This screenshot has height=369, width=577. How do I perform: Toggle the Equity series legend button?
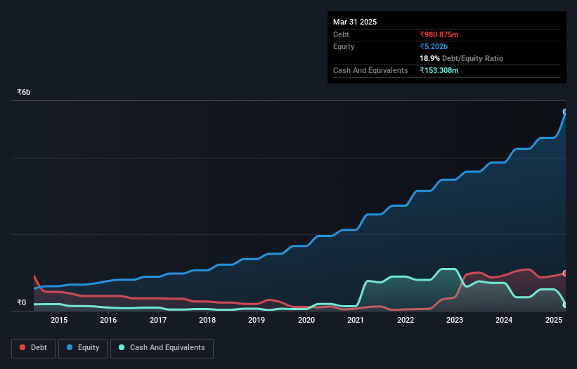coord(83,348)
